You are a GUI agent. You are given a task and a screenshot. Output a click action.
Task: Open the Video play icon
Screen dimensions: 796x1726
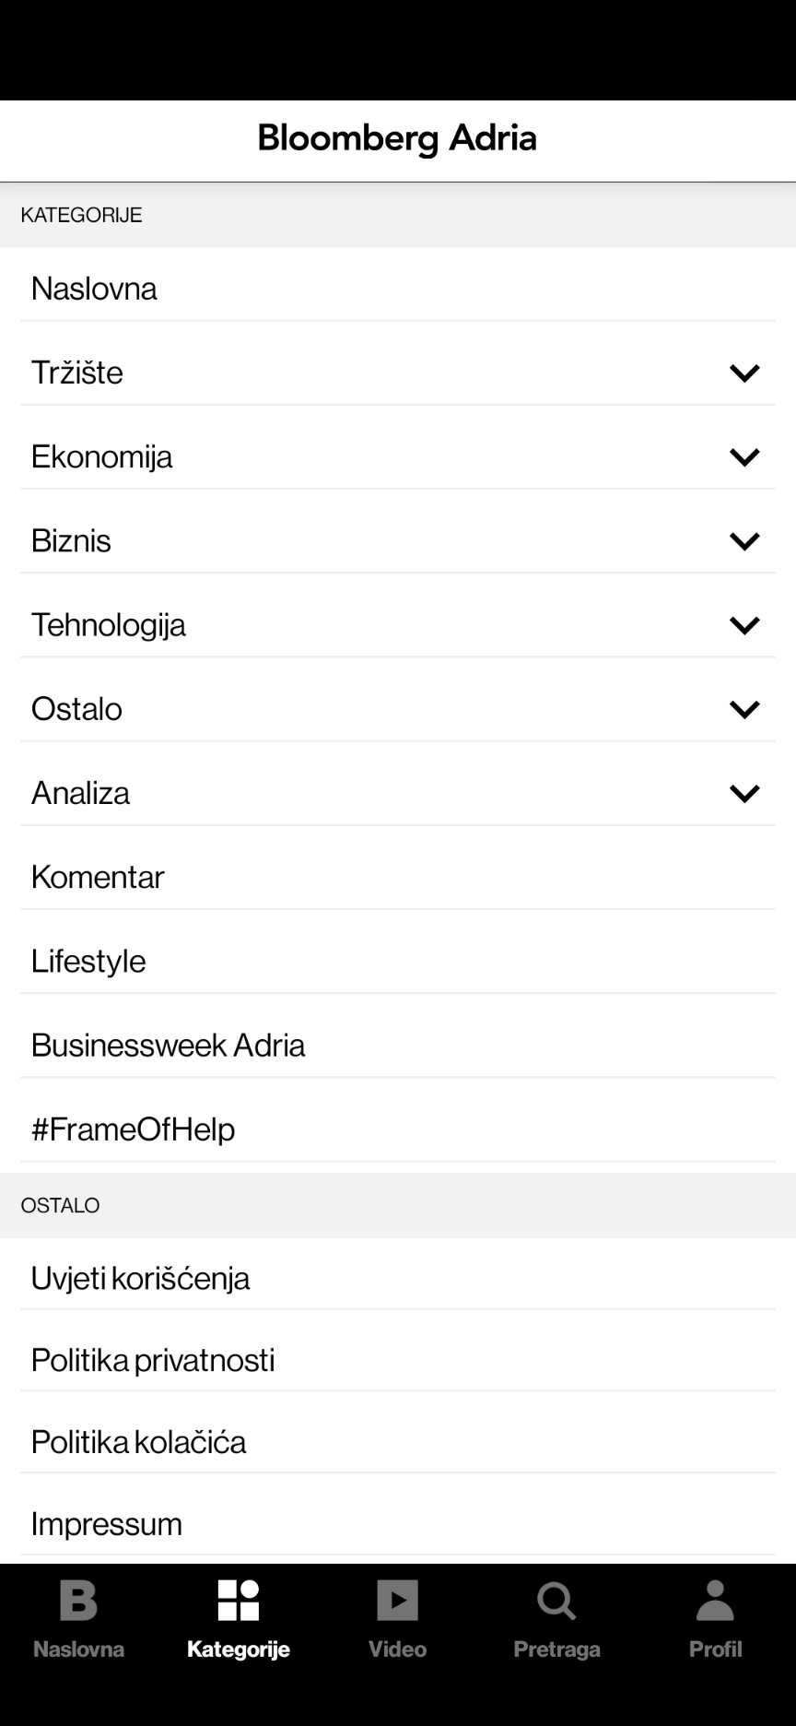pos(397,1601)
